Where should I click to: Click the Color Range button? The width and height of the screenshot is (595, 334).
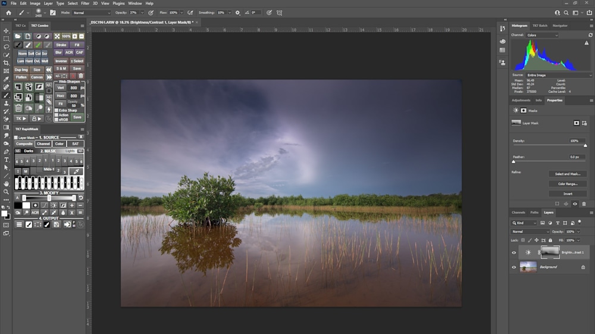click(x=567, y=184)
